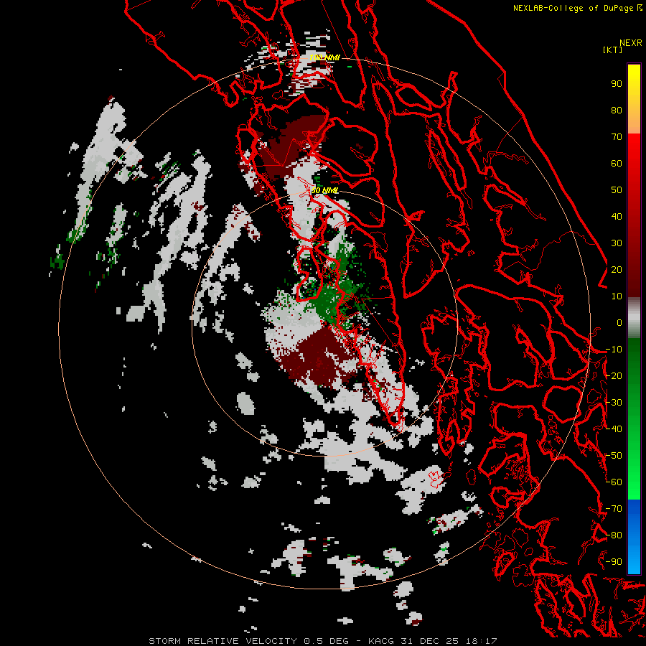Select the 0 knot scale label

[619, 323]
